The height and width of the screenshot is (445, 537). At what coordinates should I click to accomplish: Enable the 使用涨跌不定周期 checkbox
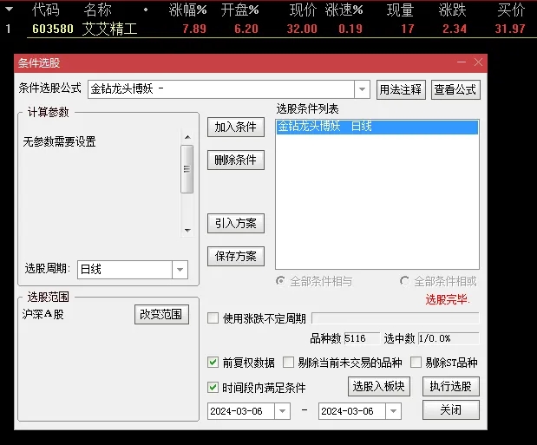pos(213,318)
